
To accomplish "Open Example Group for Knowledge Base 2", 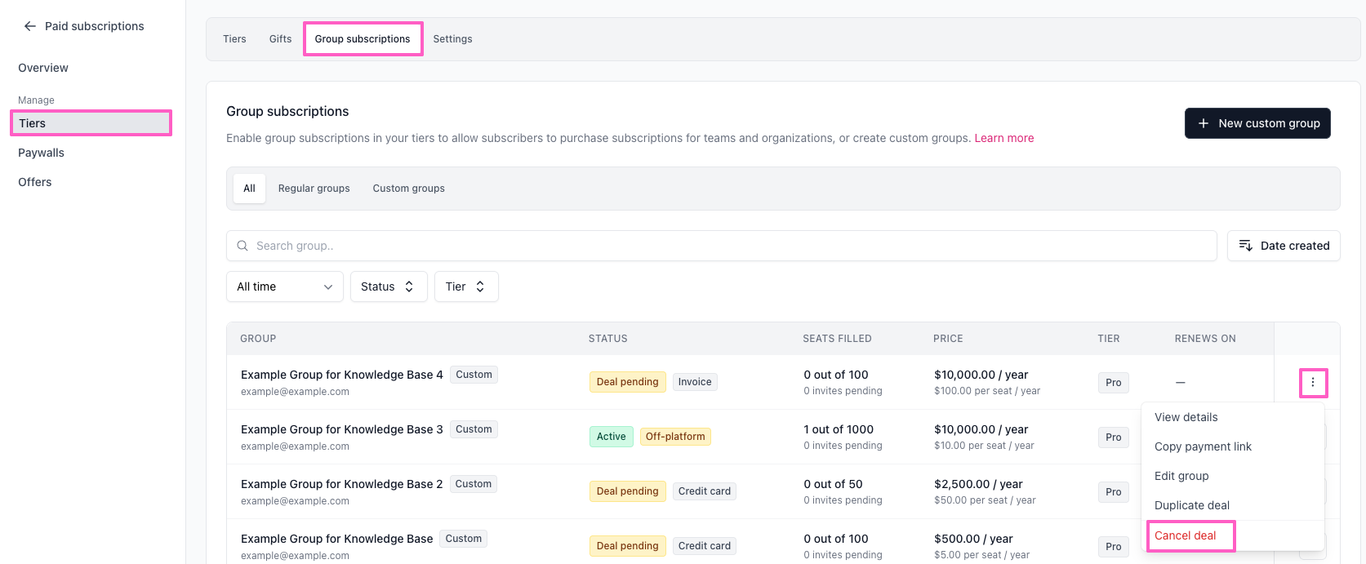I will [341, 484].
